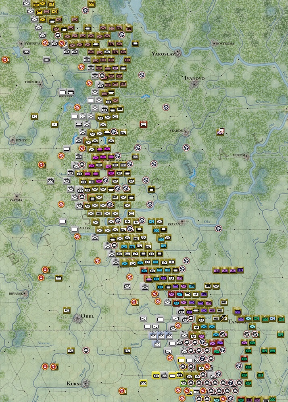288x402 pixels.
Task: Click the Kalinin map label
Action: [x=65, y=97]
